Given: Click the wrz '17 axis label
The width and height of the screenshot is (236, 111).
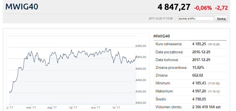Looking at the screenshot, I should [x=95, y=107].
